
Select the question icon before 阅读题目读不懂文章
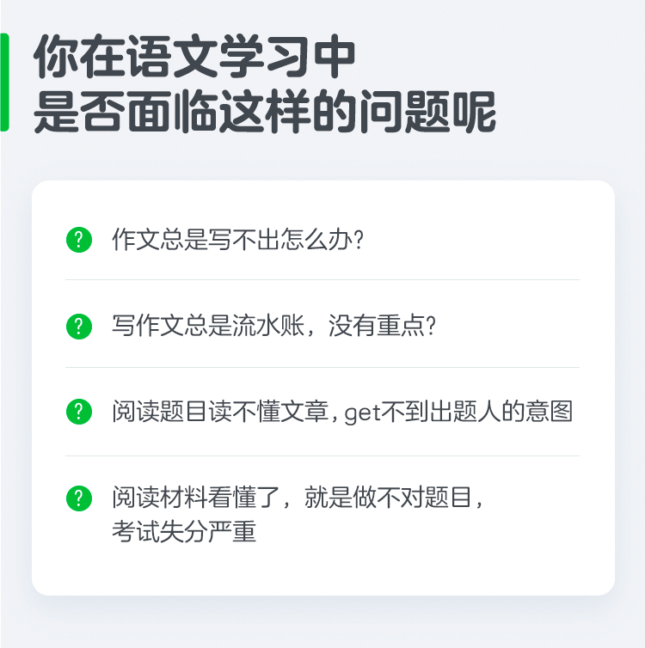click(78, 413)
